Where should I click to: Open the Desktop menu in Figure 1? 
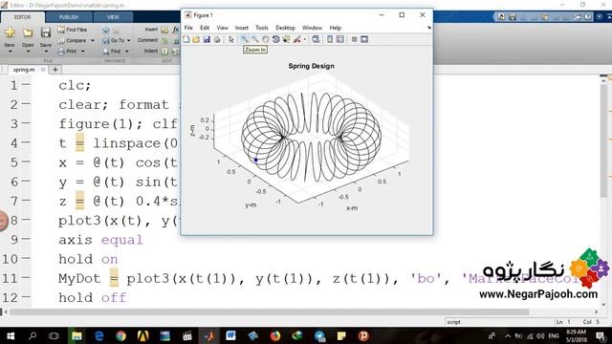pyautogui.click(x=285, y=28)
